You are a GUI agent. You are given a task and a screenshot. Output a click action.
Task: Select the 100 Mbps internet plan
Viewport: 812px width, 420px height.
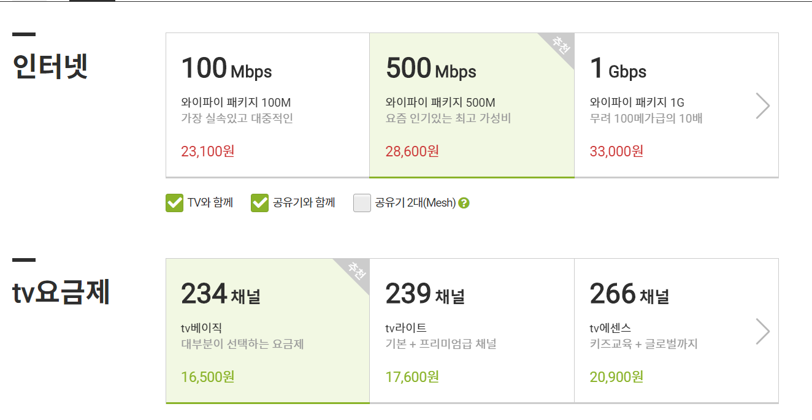coord(267,105)
